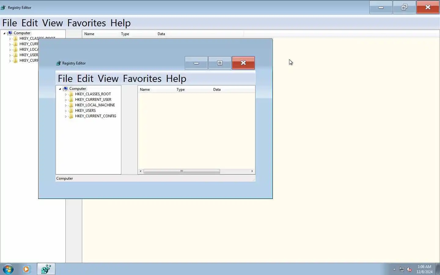Click the HKEY_USER folder icon in maximized window
Screen dimensions: 440x275
15,55
